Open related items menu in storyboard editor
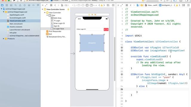 tap(51, 5)
